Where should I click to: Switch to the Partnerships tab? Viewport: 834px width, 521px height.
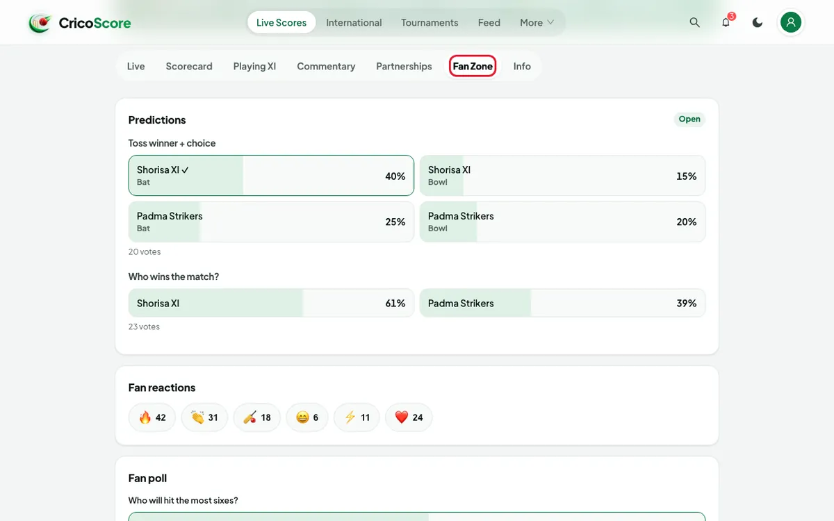coord(404,66)
